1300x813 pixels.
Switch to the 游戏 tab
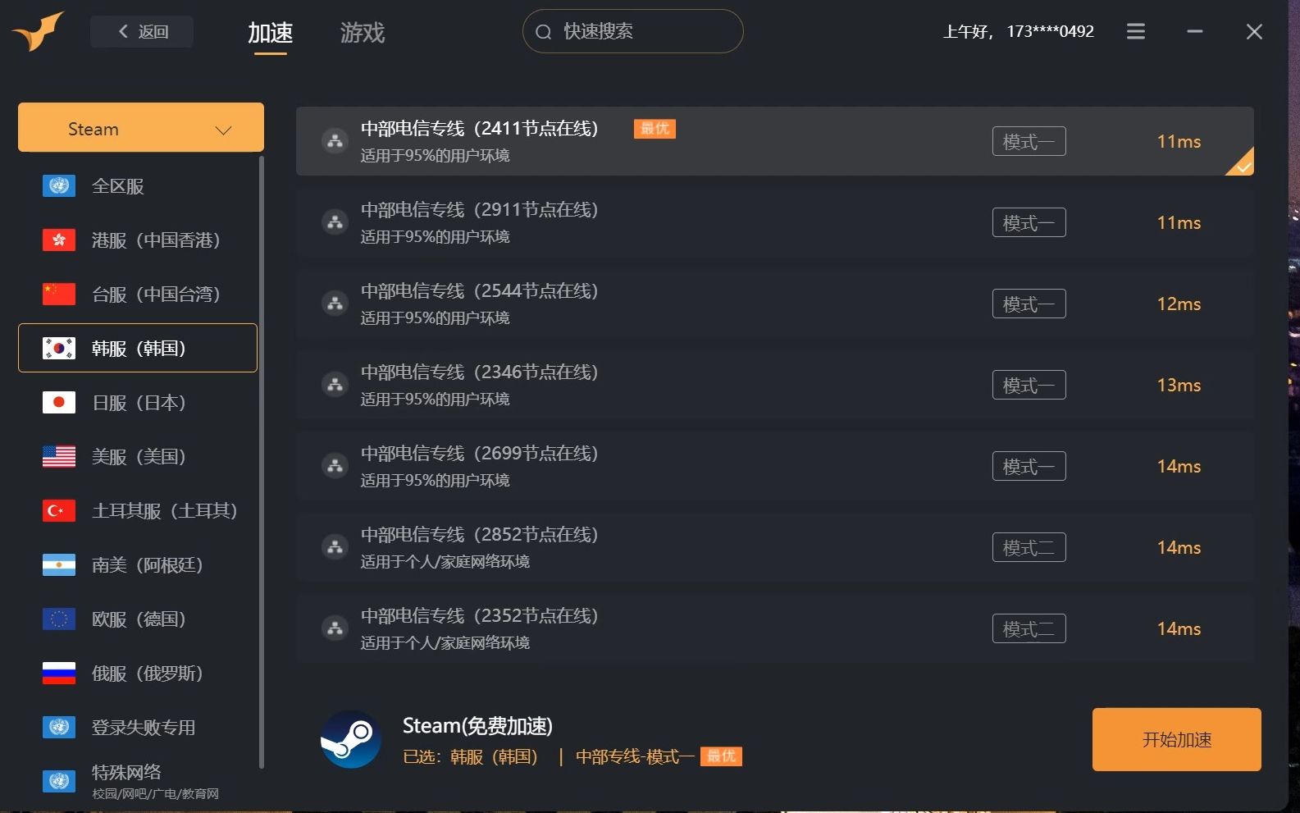click(362, 33)
